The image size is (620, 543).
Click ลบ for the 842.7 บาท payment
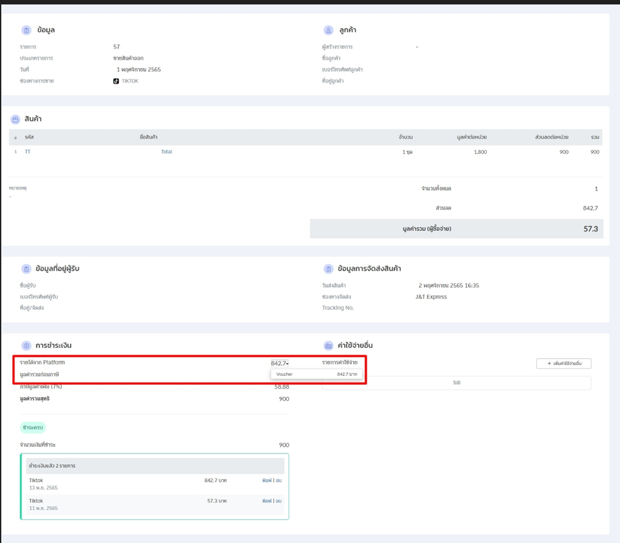278,481
